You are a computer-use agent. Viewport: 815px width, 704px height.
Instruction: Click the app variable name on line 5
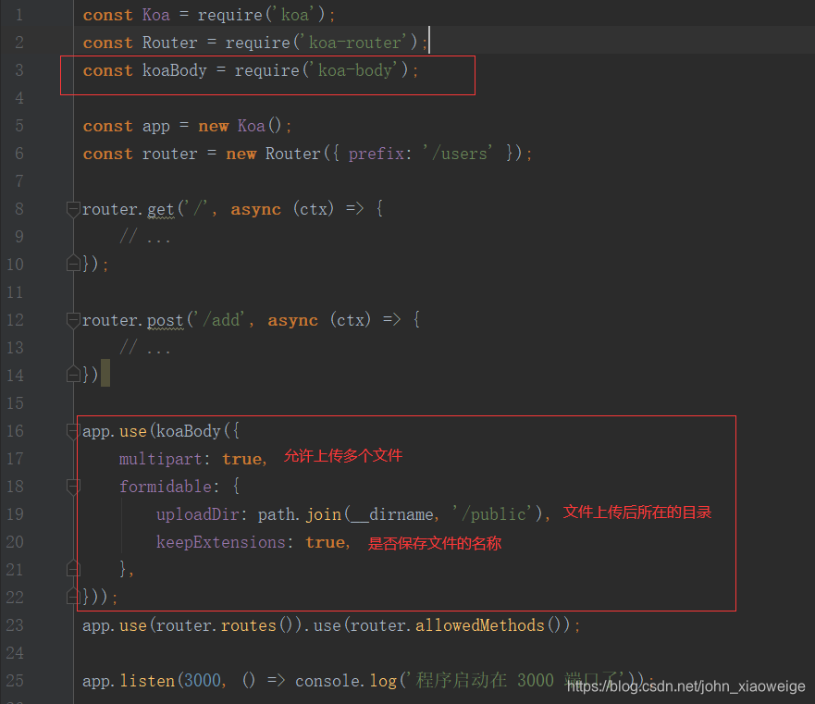click(156, 125)
